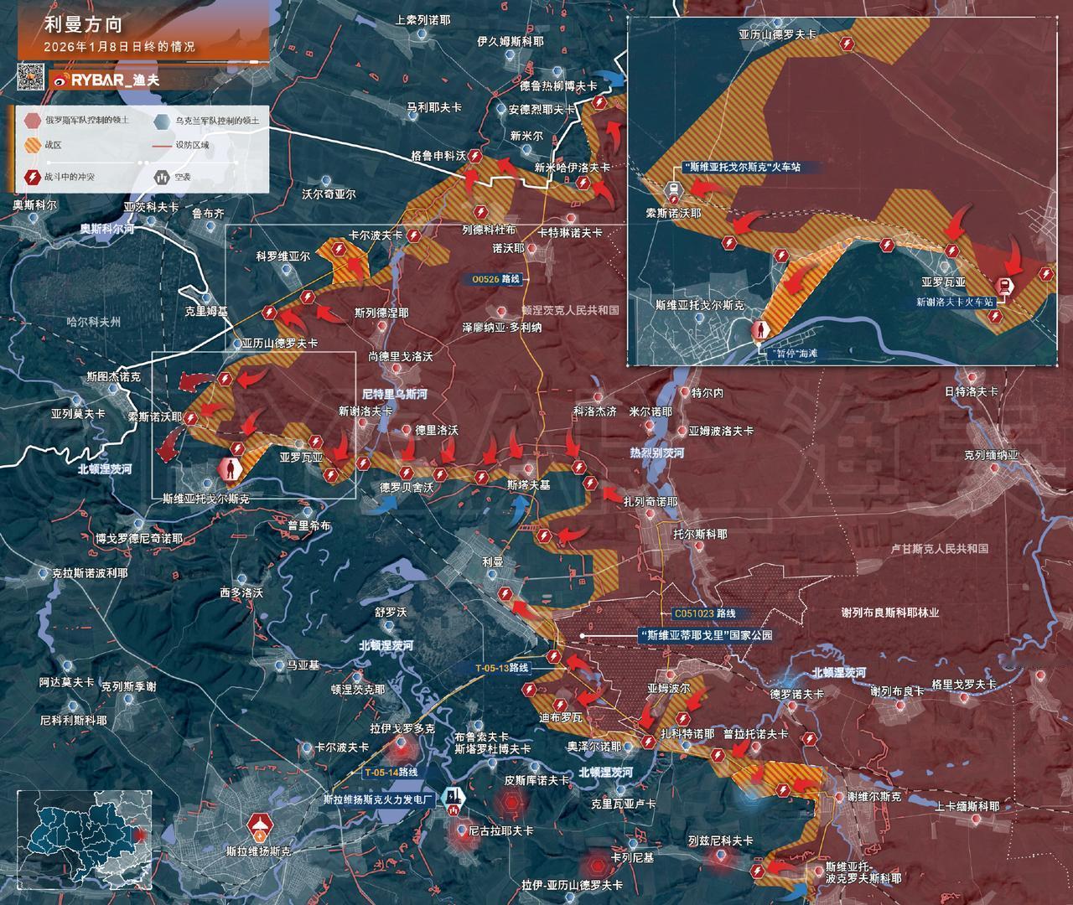Click the 尚德里戈洛沃 town label
Screen dimensions: 1073x905
pos(401,356)
